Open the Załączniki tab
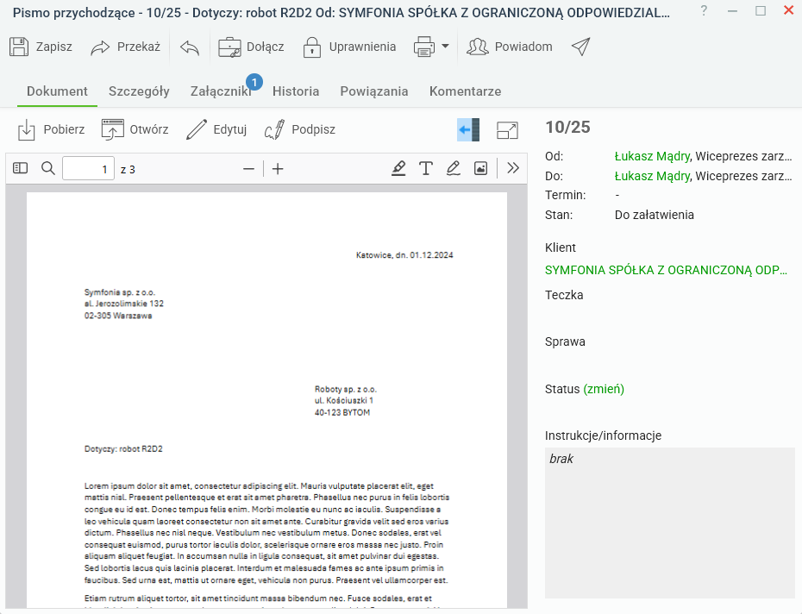Image resolution: width=802 pixels, height=614 pixels. (x=221, y=91)
